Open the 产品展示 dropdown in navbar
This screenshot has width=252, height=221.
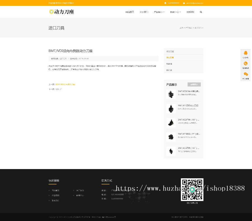[x=158, y=12]
